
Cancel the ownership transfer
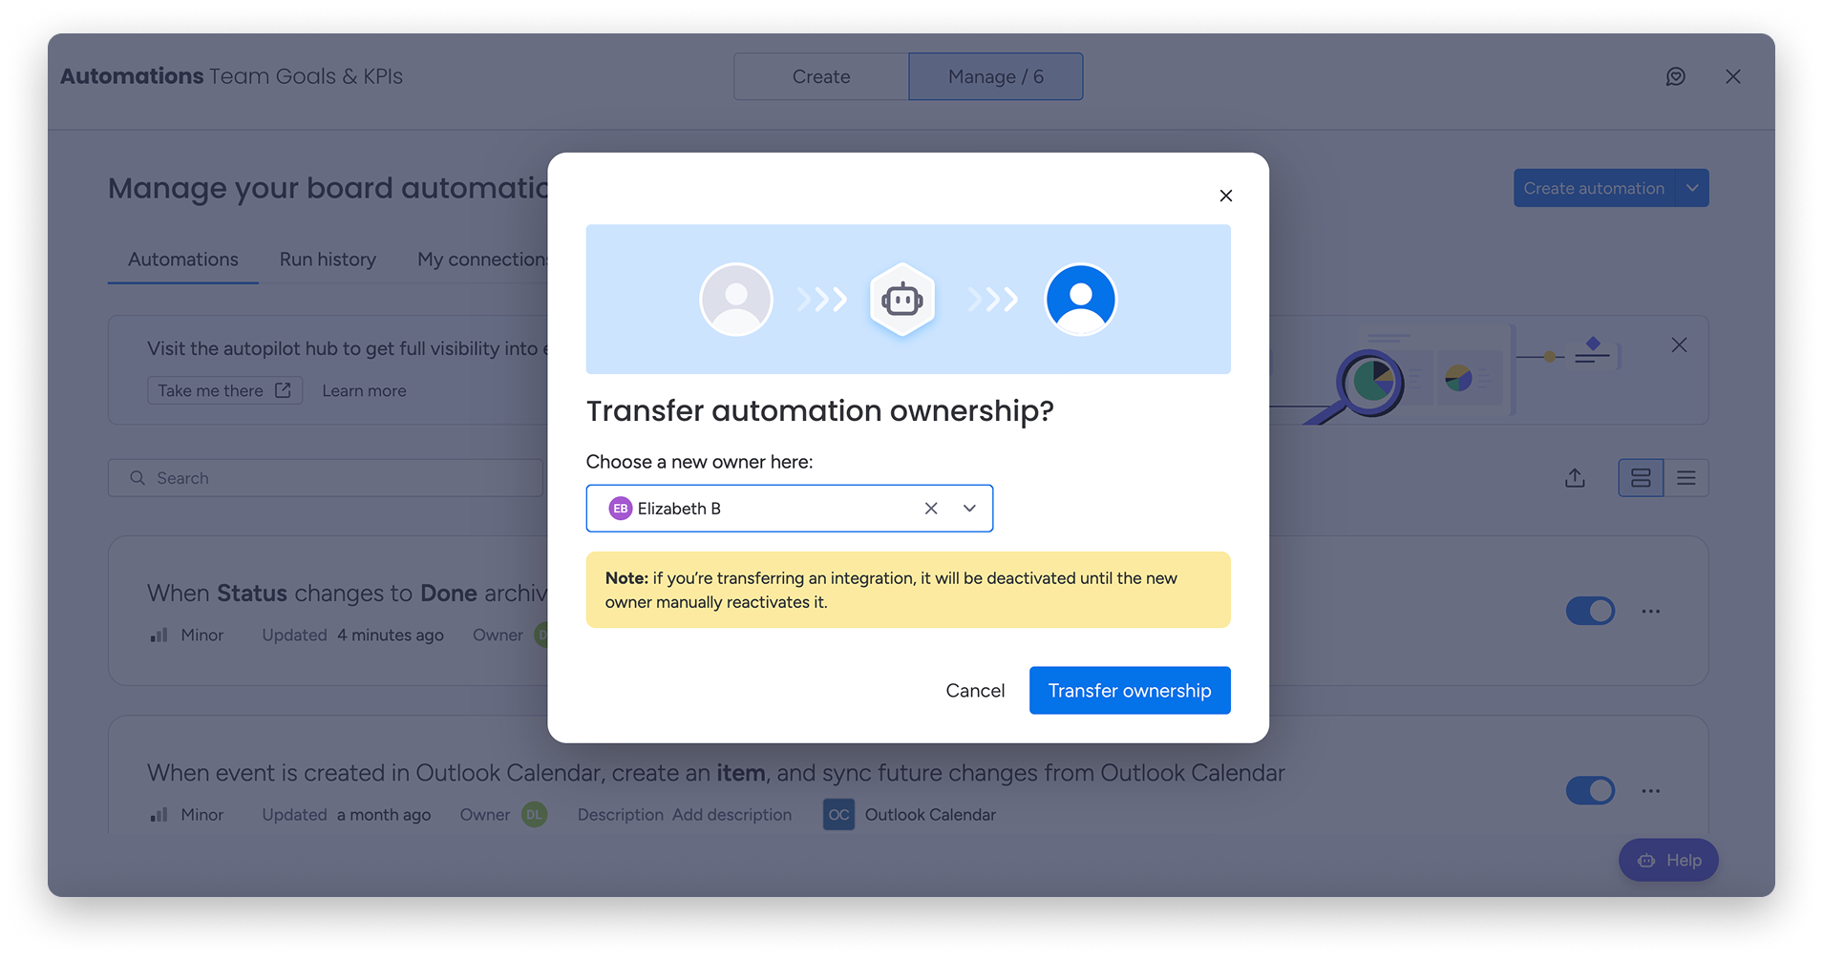coord(975,690)
